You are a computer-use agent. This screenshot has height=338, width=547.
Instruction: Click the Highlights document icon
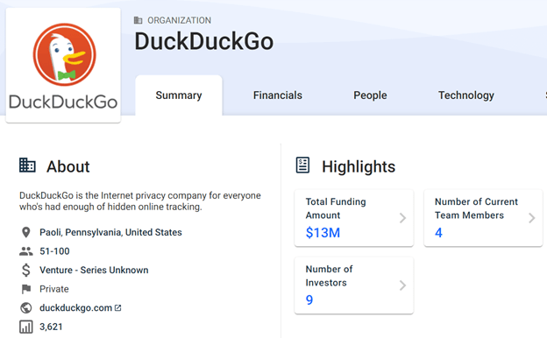302,165
